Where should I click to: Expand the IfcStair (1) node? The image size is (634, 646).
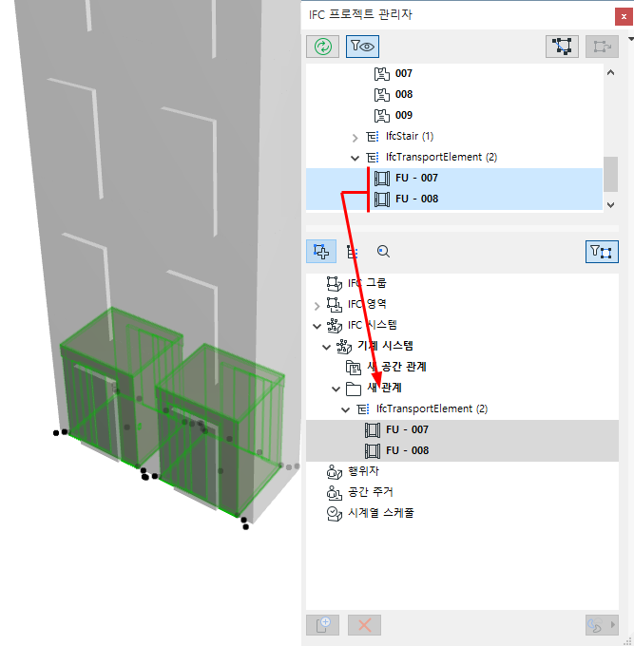tap(355, 137)
